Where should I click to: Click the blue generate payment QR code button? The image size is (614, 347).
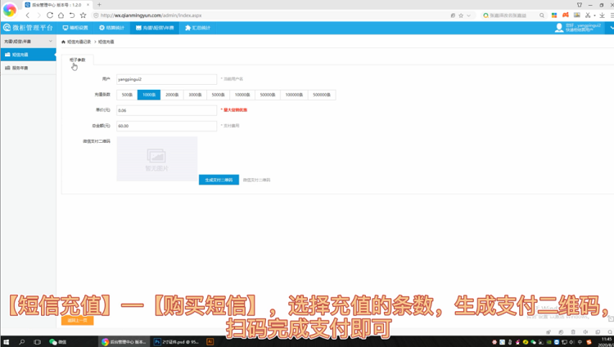click(219, 180)
